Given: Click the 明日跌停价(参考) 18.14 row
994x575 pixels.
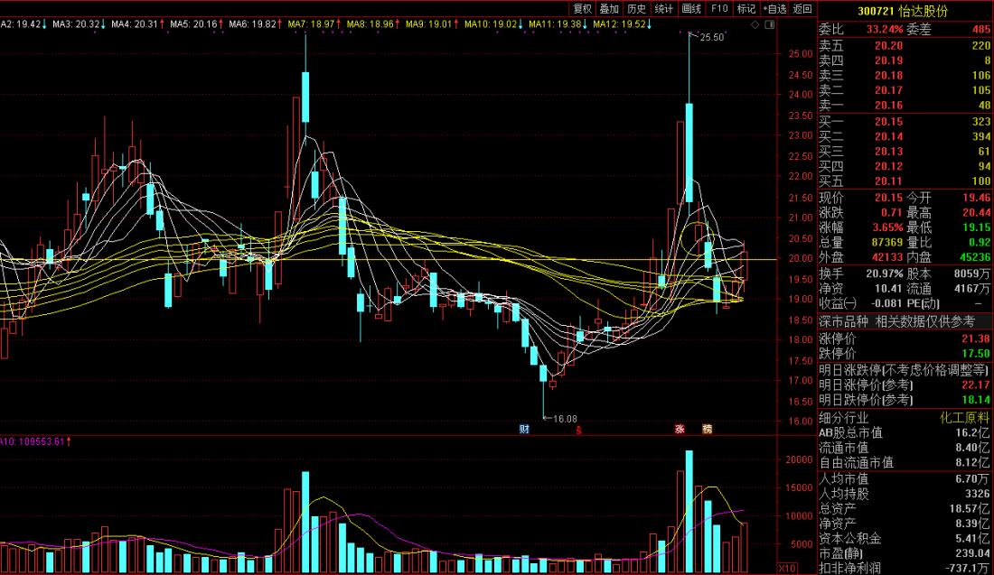Looking at the screenshot, I should [905, 400].
